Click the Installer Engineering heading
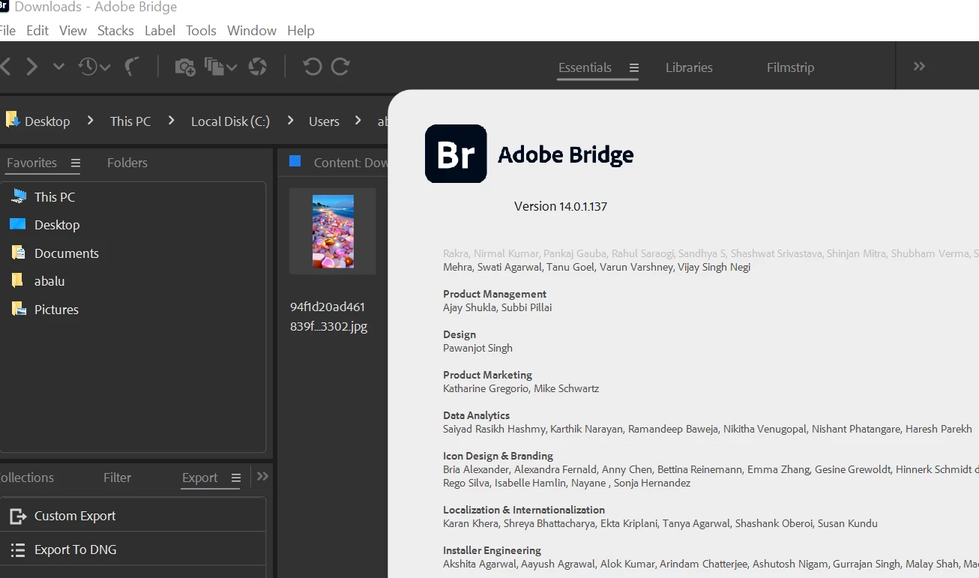Screen dimensions: 979x578 (x=492, y=550)
